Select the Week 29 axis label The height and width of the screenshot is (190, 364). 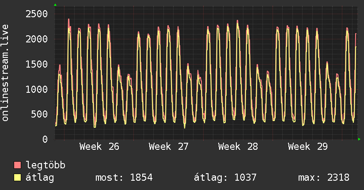coord(308,147)
